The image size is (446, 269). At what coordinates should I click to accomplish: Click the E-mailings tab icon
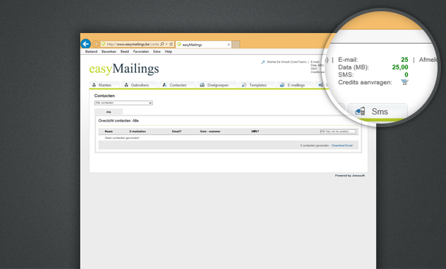click(x=282, y=85)
